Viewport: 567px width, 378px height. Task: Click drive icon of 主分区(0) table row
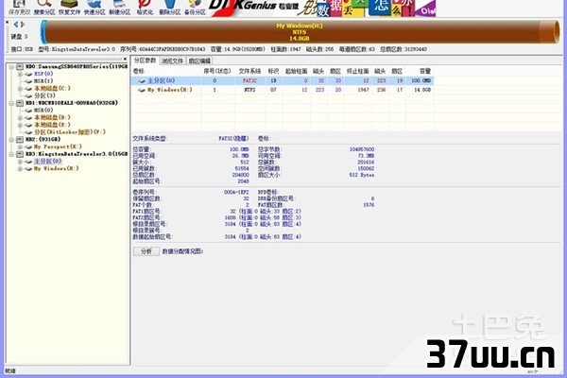142,81
